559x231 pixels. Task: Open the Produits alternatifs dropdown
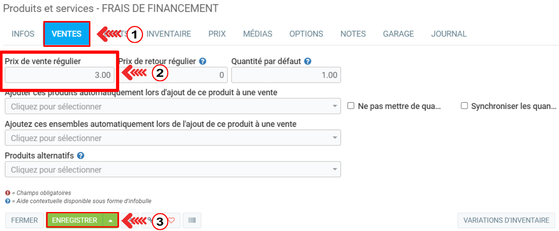click(x=173, y=170)
